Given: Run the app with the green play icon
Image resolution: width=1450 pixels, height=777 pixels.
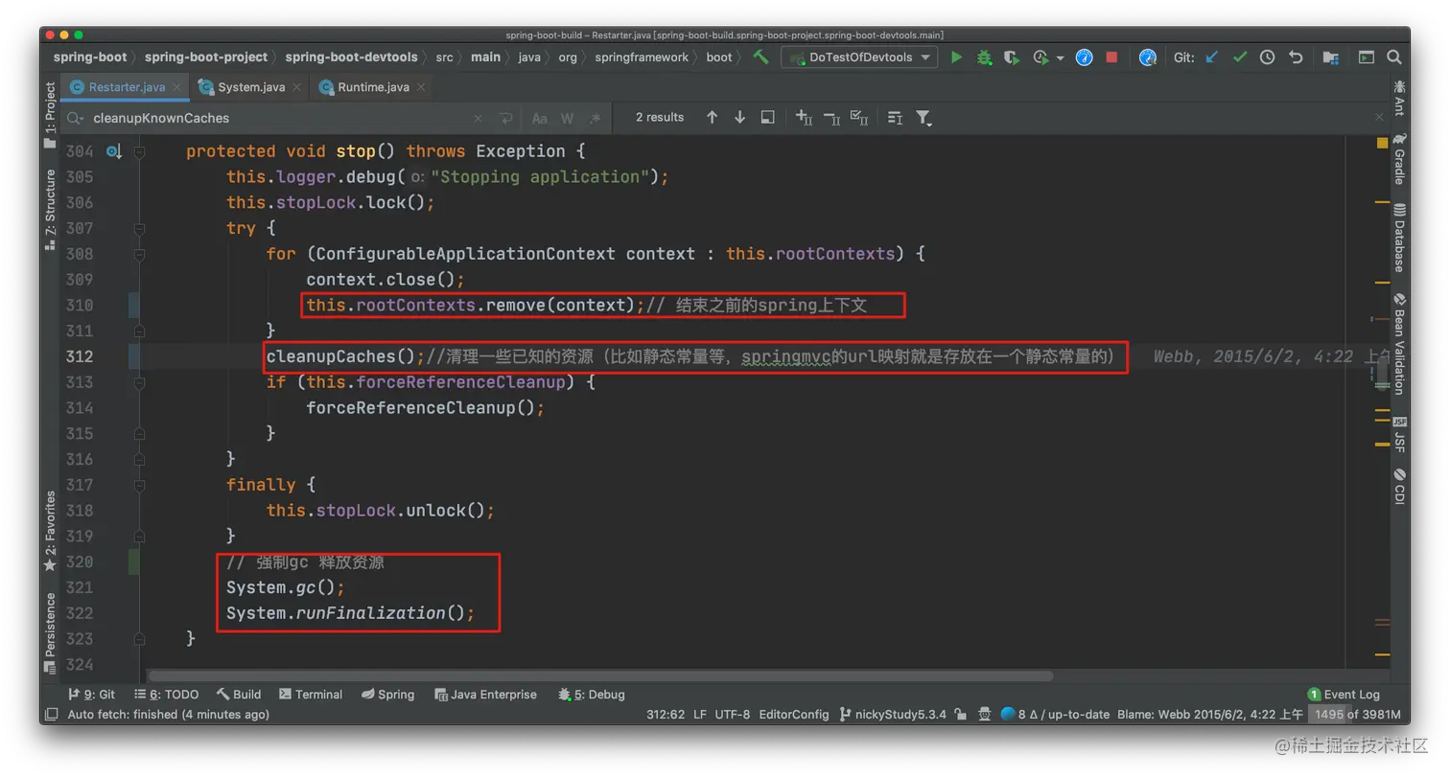Looking at the screenshot, I should (956, 57).
